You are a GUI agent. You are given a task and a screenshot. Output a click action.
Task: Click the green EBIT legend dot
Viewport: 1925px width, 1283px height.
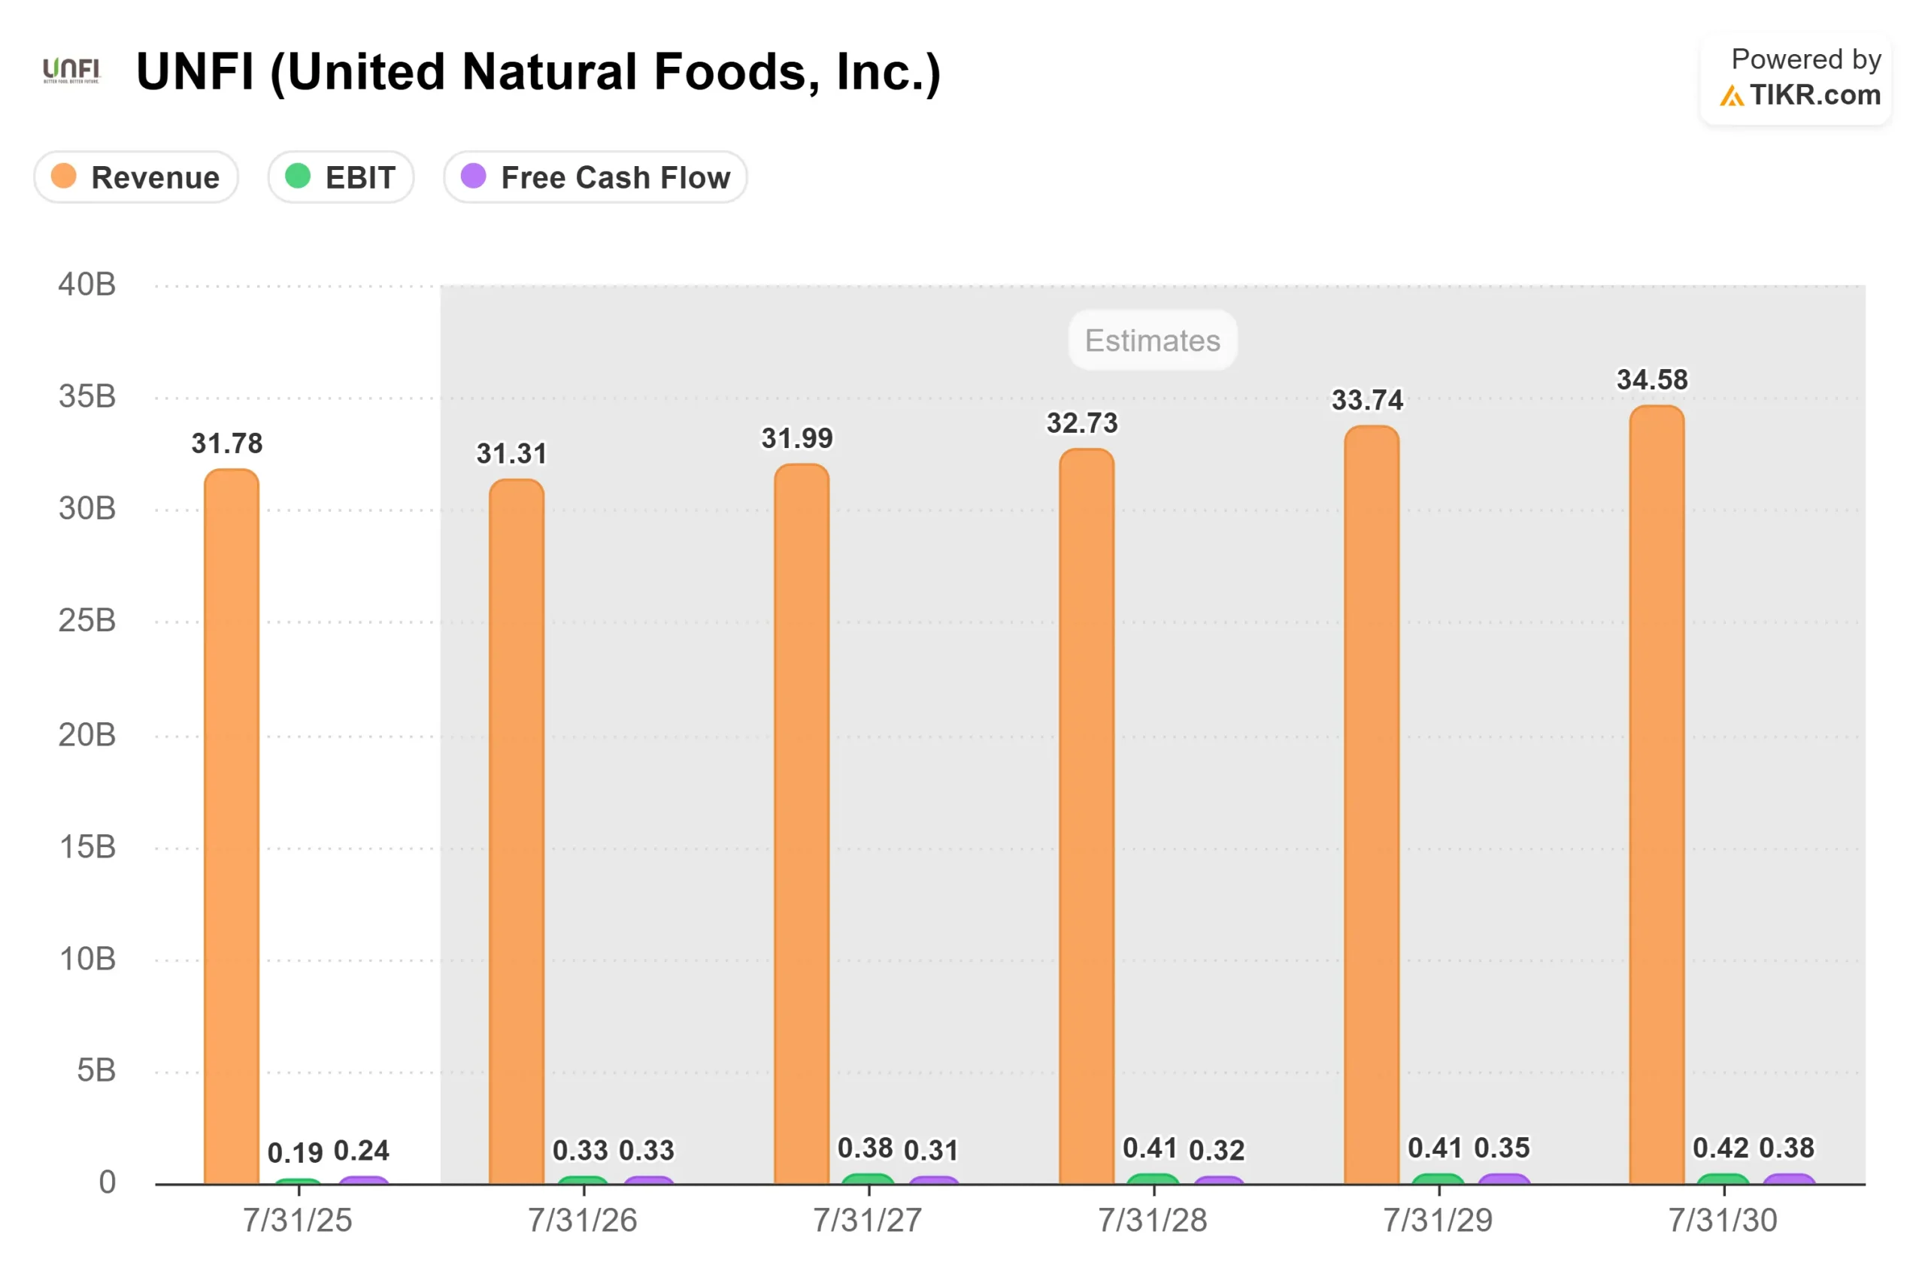(298, 176)
